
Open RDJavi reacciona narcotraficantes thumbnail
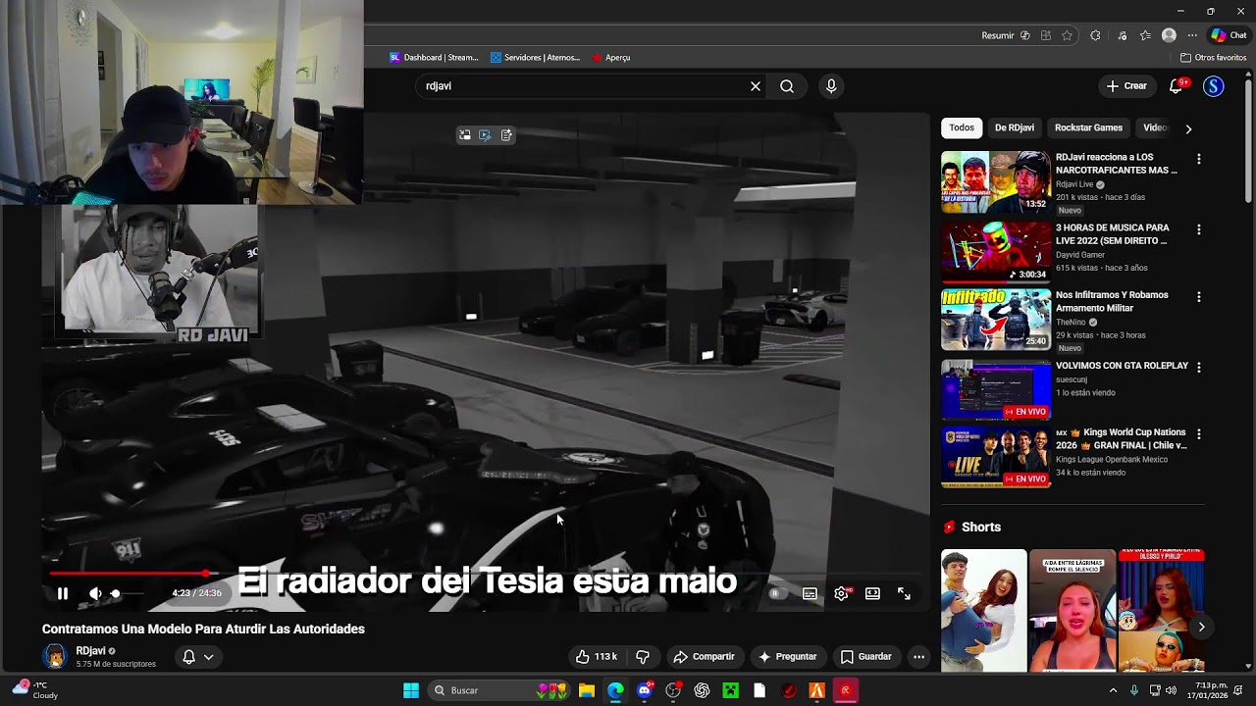click(996, 181)
